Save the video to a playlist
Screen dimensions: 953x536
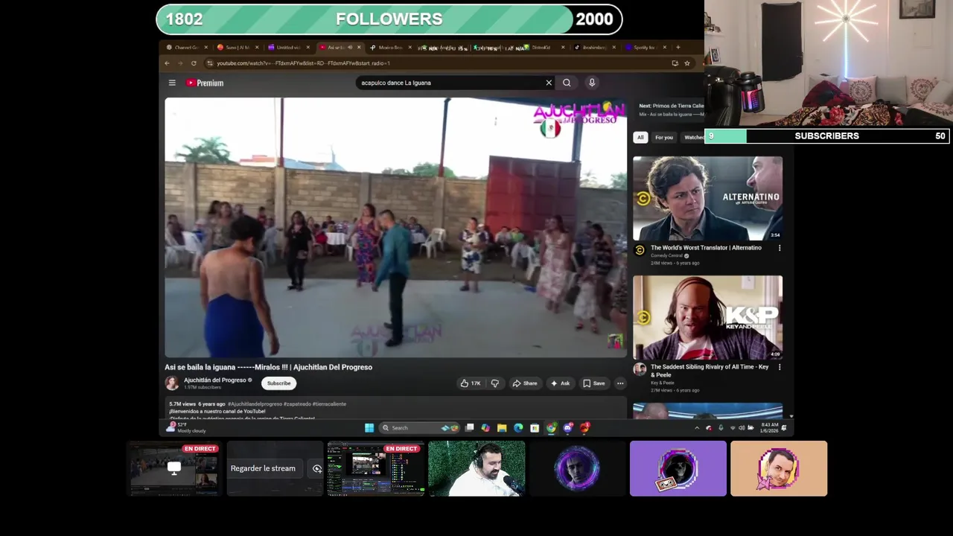(x=594, y=383)
